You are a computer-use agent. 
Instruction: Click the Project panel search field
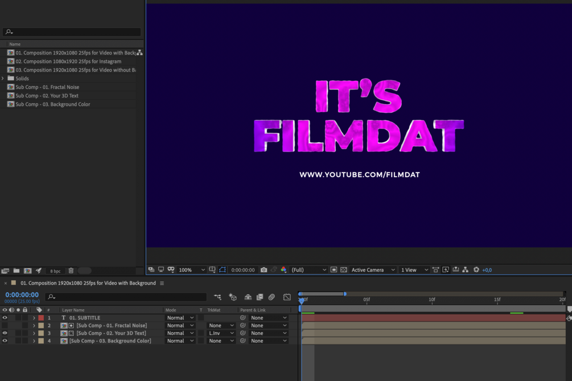(x=72, y=32)
